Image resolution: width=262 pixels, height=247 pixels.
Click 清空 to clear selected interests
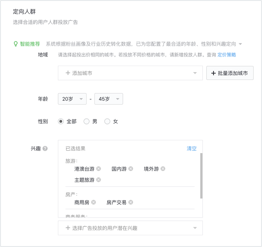pyautogui.click(x=192, y=149)
